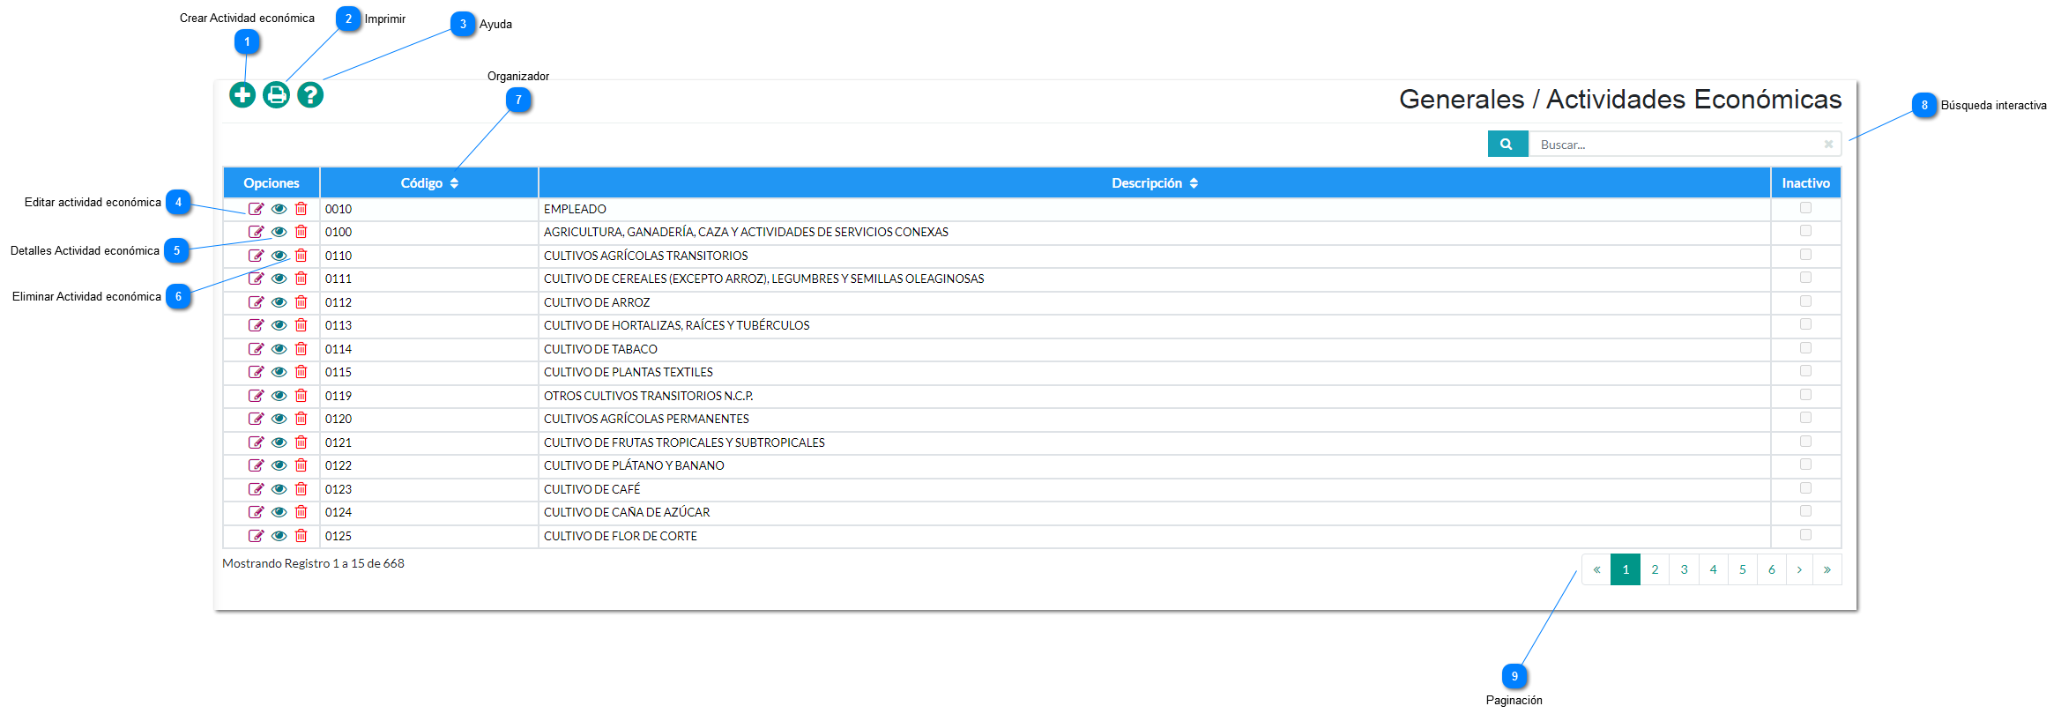Edit activity 0122 PLÁTANO Y BANANO
Viewport: 2061px width, 721px height.
click(256, 465)
